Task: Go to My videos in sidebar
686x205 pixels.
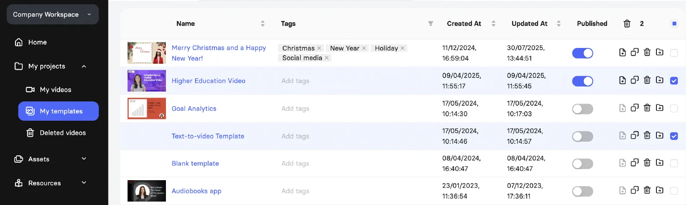Action: point(55,89)
